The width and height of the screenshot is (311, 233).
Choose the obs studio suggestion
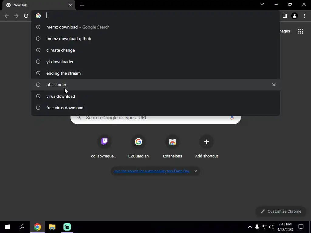tap(155, 85)
